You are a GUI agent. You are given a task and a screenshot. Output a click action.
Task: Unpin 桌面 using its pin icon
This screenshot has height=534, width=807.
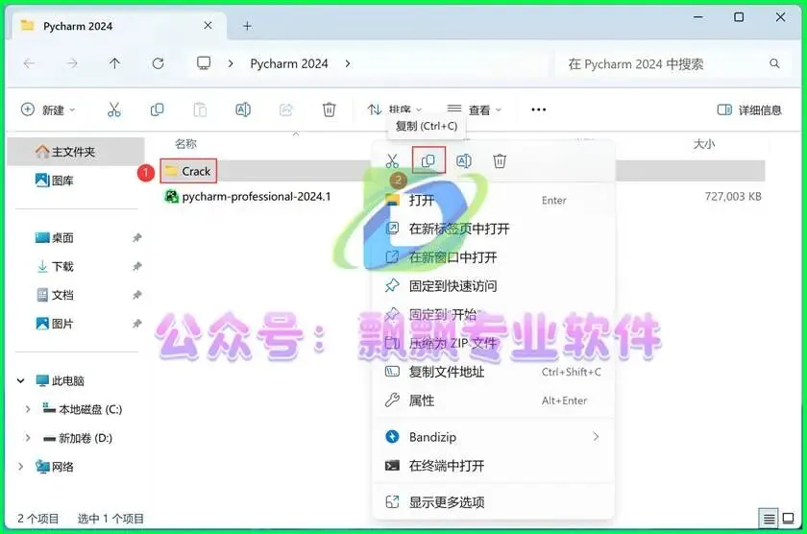(136, 237)
